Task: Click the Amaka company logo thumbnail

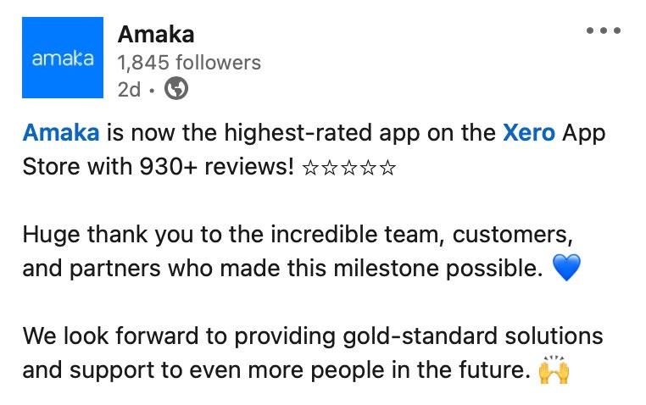Action: coord(63,58)
